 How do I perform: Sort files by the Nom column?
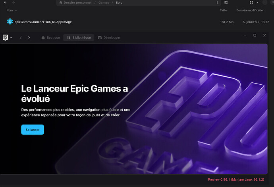point(10,10)
